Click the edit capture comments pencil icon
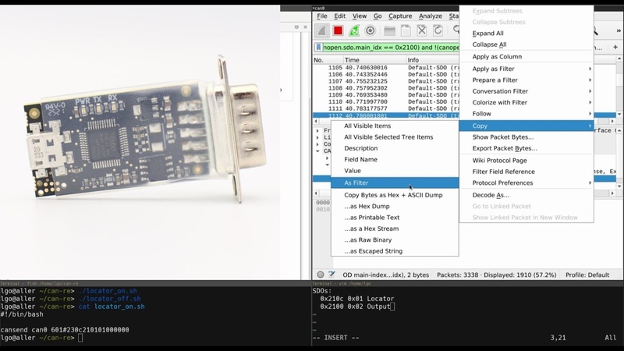The image size is (624, 351). pos(332,275)
